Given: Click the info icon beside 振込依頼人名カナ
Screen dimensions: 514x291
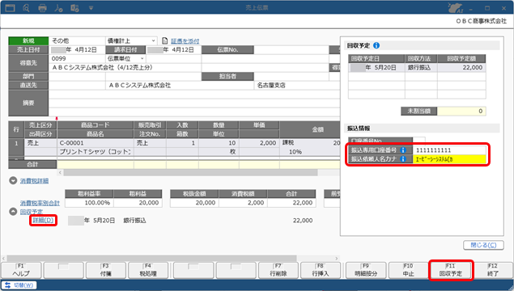Looking at the screenshot, I should coord(403,159).
